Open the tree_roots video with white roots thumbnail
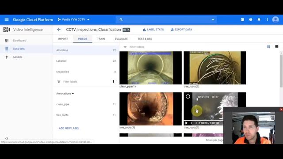This screenshot has width=283, height=159. [x=215, y=68]
